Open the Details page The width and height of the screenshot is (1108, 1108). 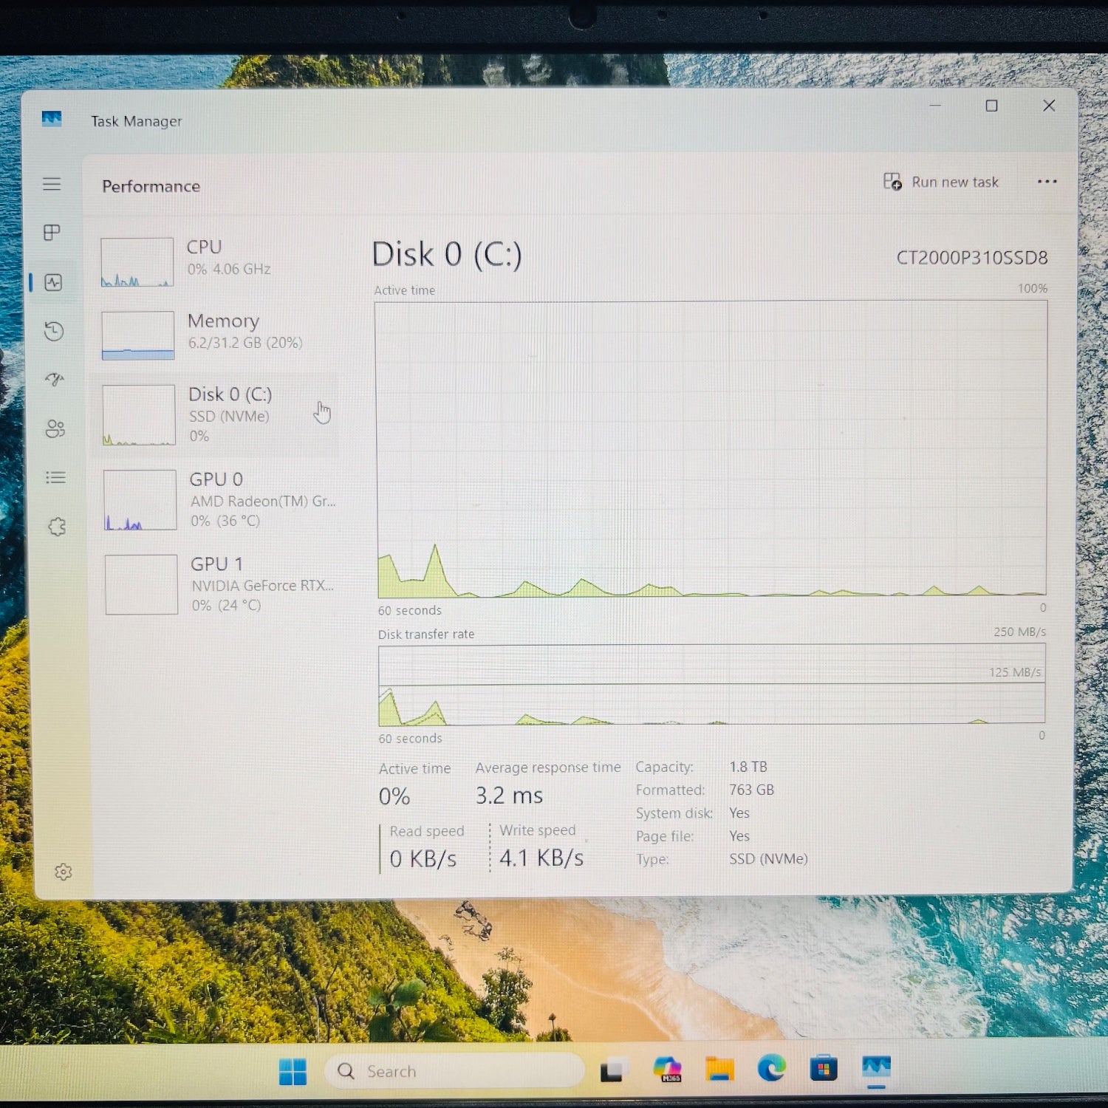pos(52,478)
